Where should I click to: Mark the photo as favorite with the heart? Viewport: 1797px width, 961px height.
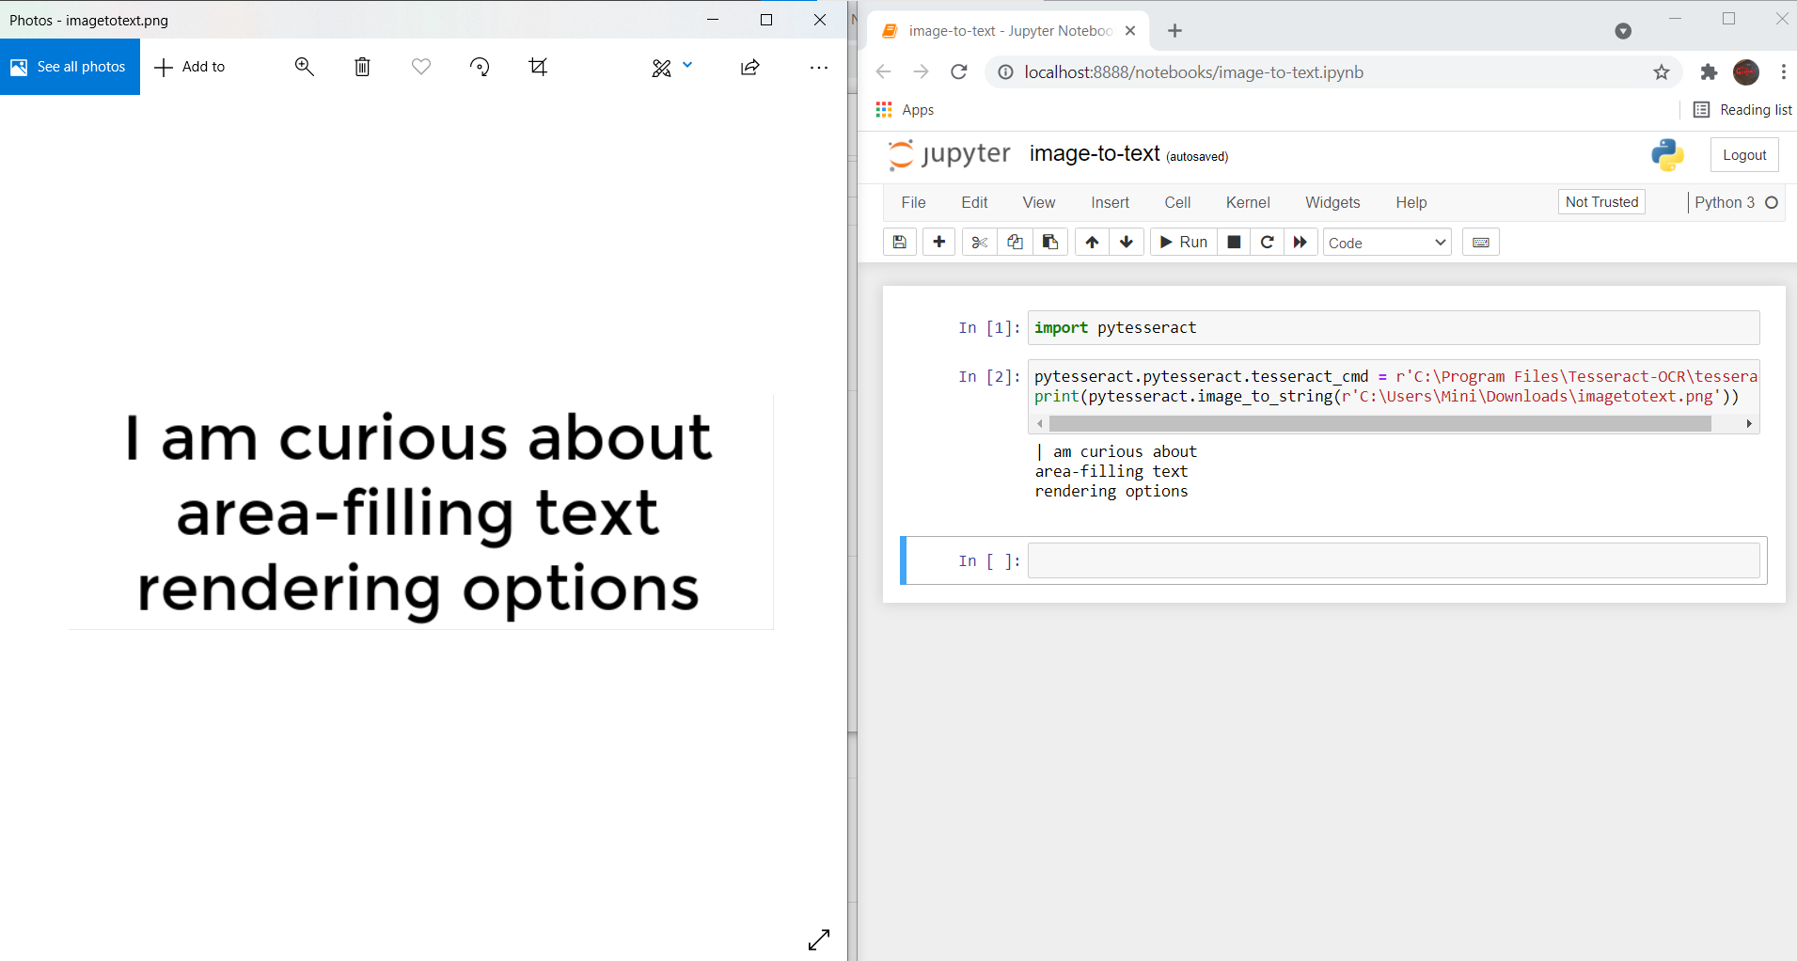(x=421, y=67)
